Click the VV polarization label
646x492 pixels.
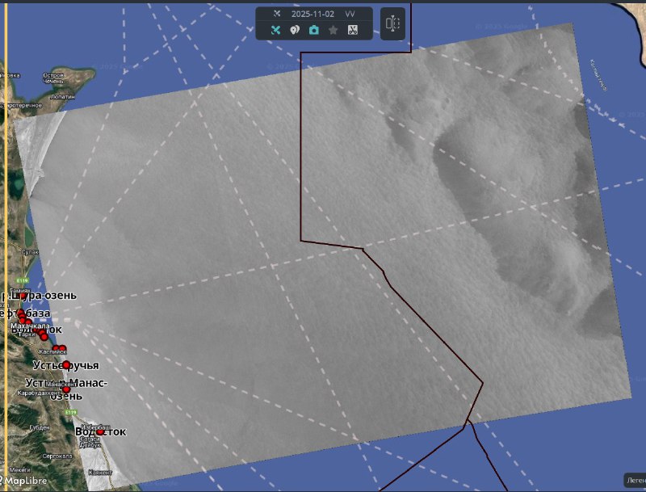[x=350, y=15]
